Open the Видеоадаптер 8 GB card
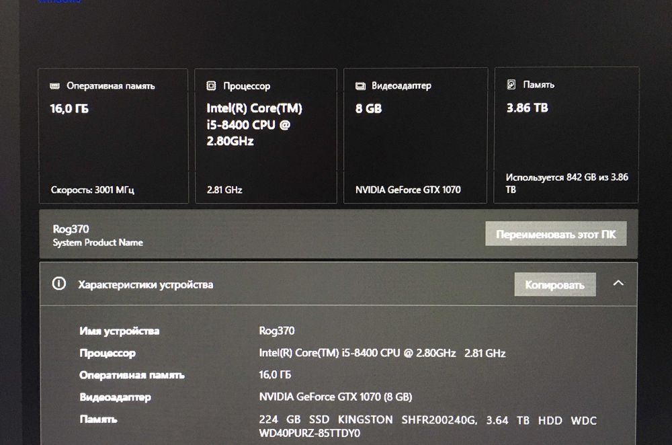This screenshot has height=445, width=672. point(415,136)
